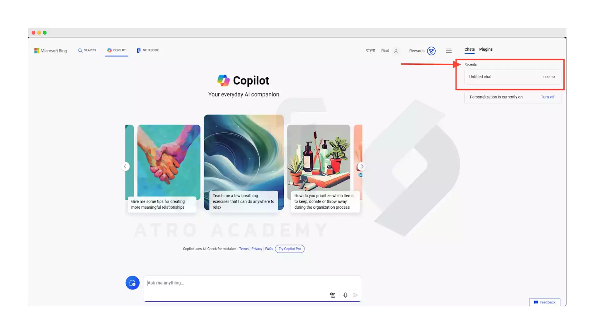Screen dimensions: 594x334
Task: Click the red close window button
Action: 33,33
